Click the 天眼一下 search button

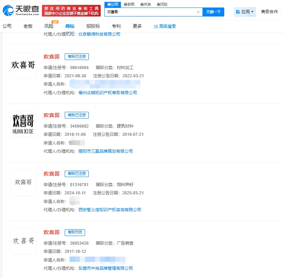(213, 12)
